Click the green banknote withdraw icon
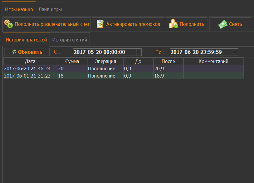 223,24
